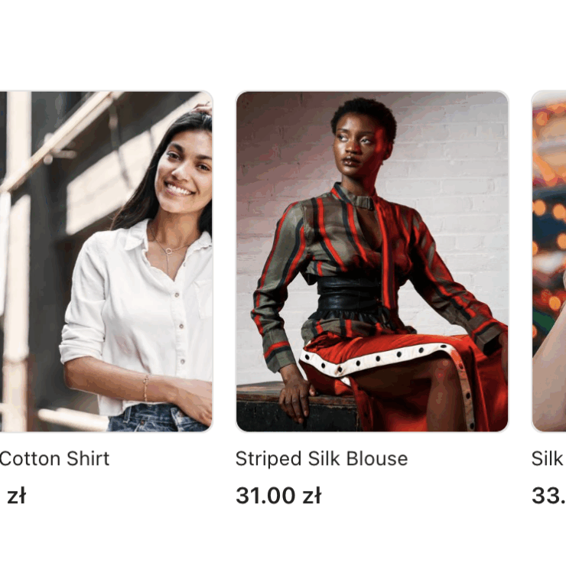Screen dimensions: 566x566
Task: Click the price starting with 33.
Action: click(548, 496)
